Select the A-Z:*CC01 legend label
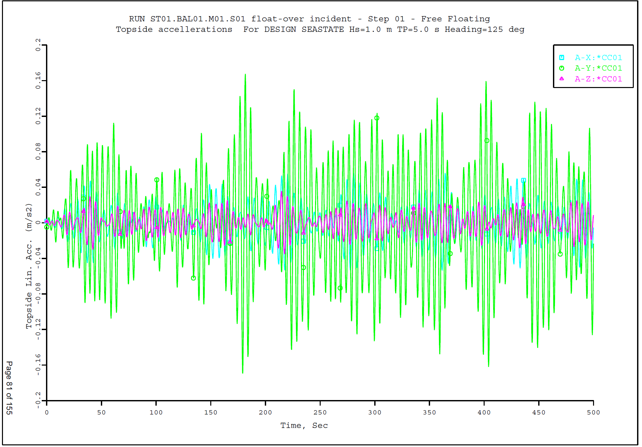 click(598, 79)
